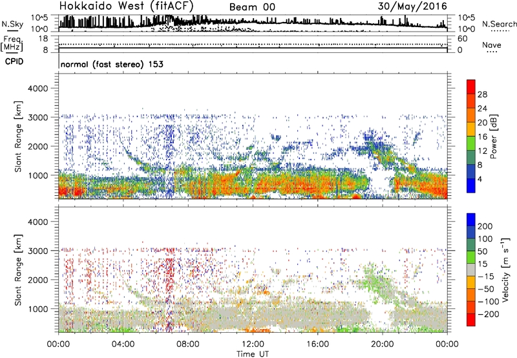Click the "4" Power colorbar value
Viewport: 517px width, 358px height.
480,179
